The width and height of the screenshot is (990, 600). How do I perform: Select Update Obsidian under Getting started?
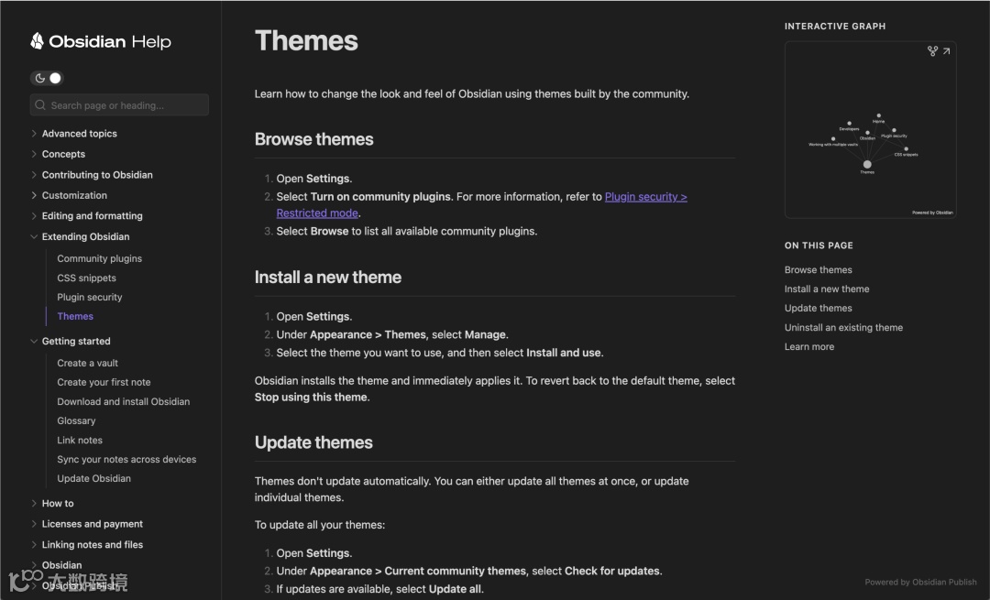[94, 478]
